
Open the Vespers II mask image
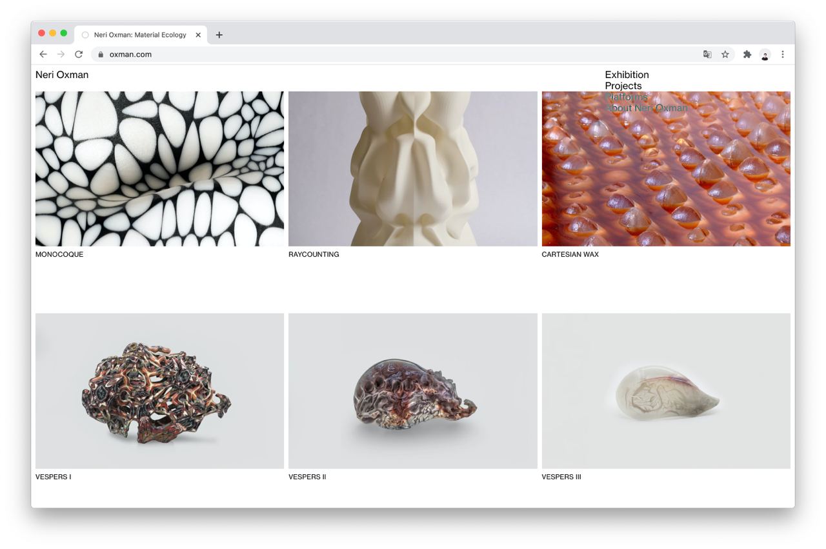click(413, 391)
